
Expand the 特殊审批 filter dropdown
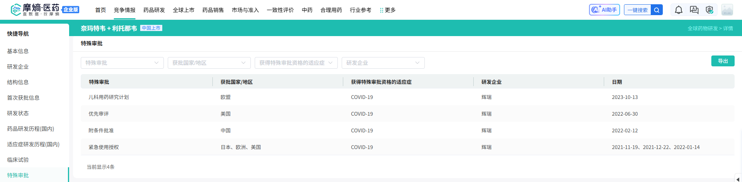122,63
